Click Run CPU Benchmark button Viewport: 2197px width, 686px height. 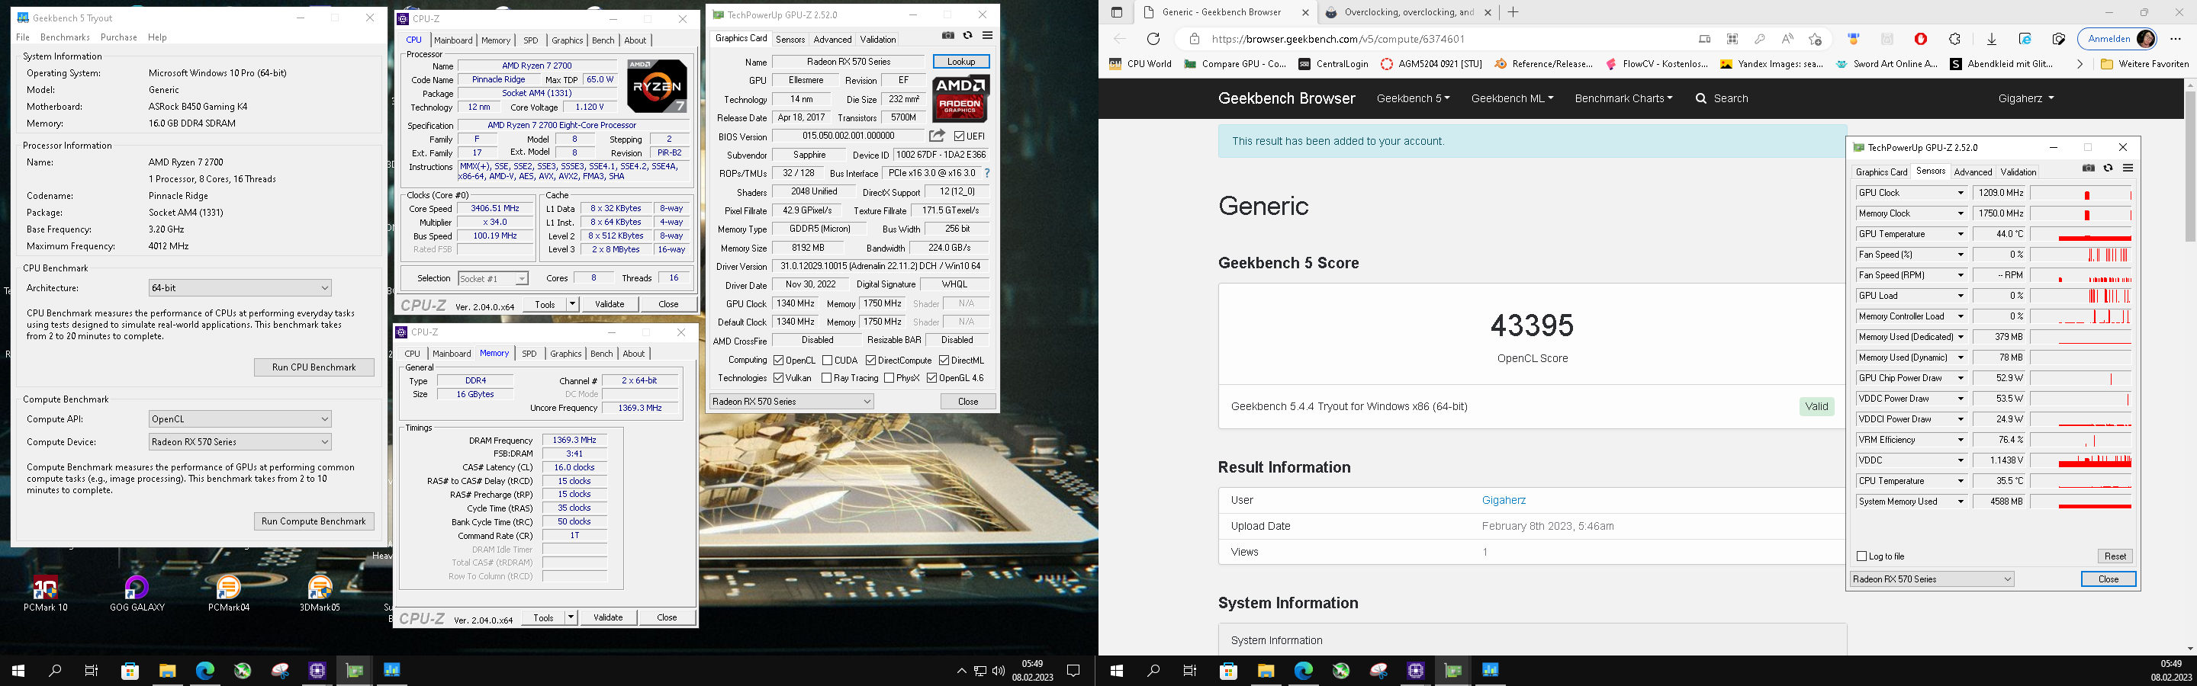314,367
